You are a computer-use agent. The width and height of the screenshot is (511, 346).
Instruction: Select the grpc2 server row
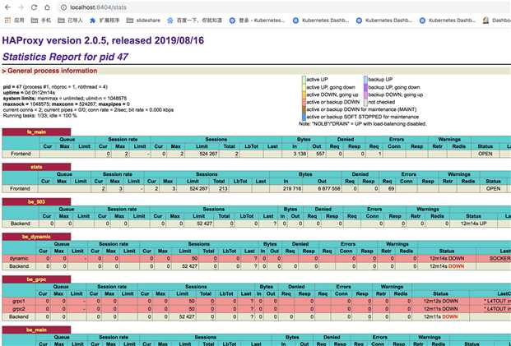(x=257, y=309)
